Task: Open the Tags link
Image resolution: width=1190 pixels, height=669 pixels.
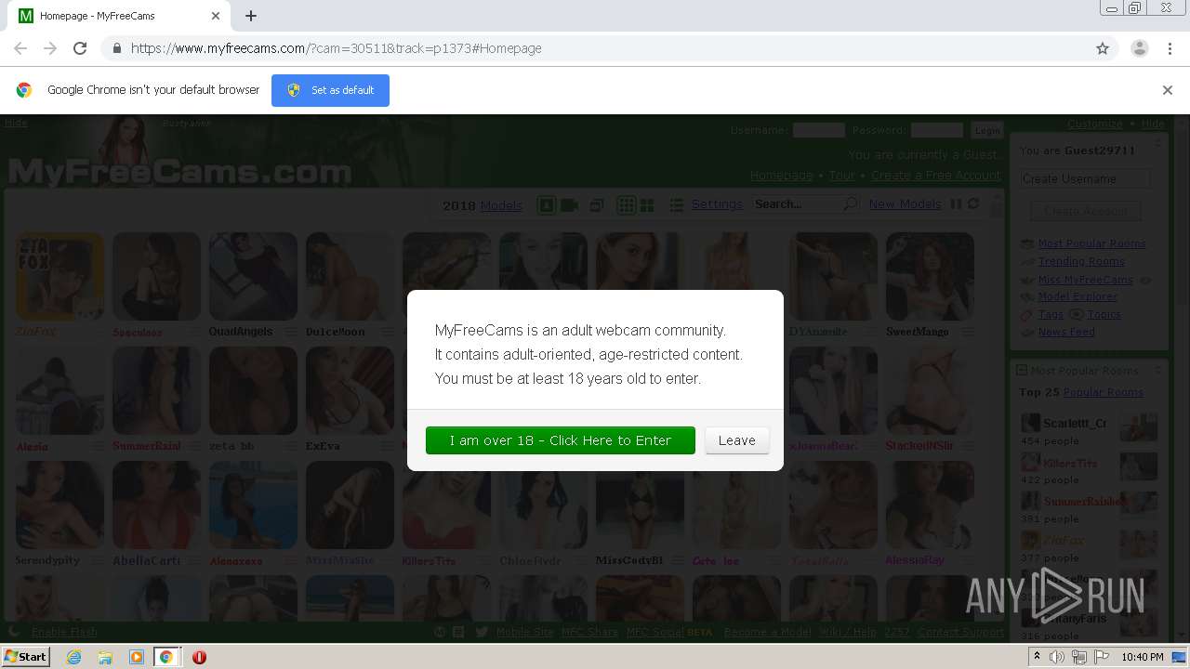Action: pyautogui.click(x=1051, y=314)
